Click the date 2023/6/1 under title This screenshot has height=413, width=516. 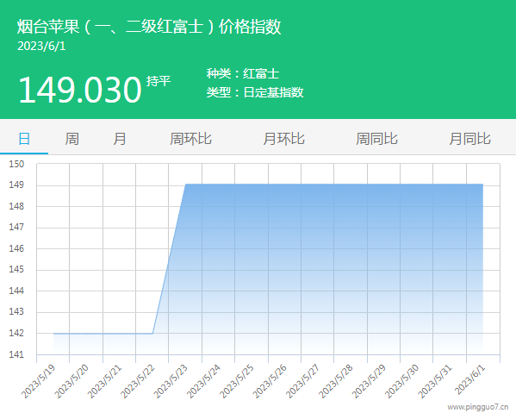click(x=41, y=46)
